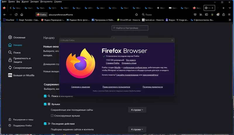Open the Синхронизация settings category
The width and height of the screenshot is (234, 135).
click(20, 68)
